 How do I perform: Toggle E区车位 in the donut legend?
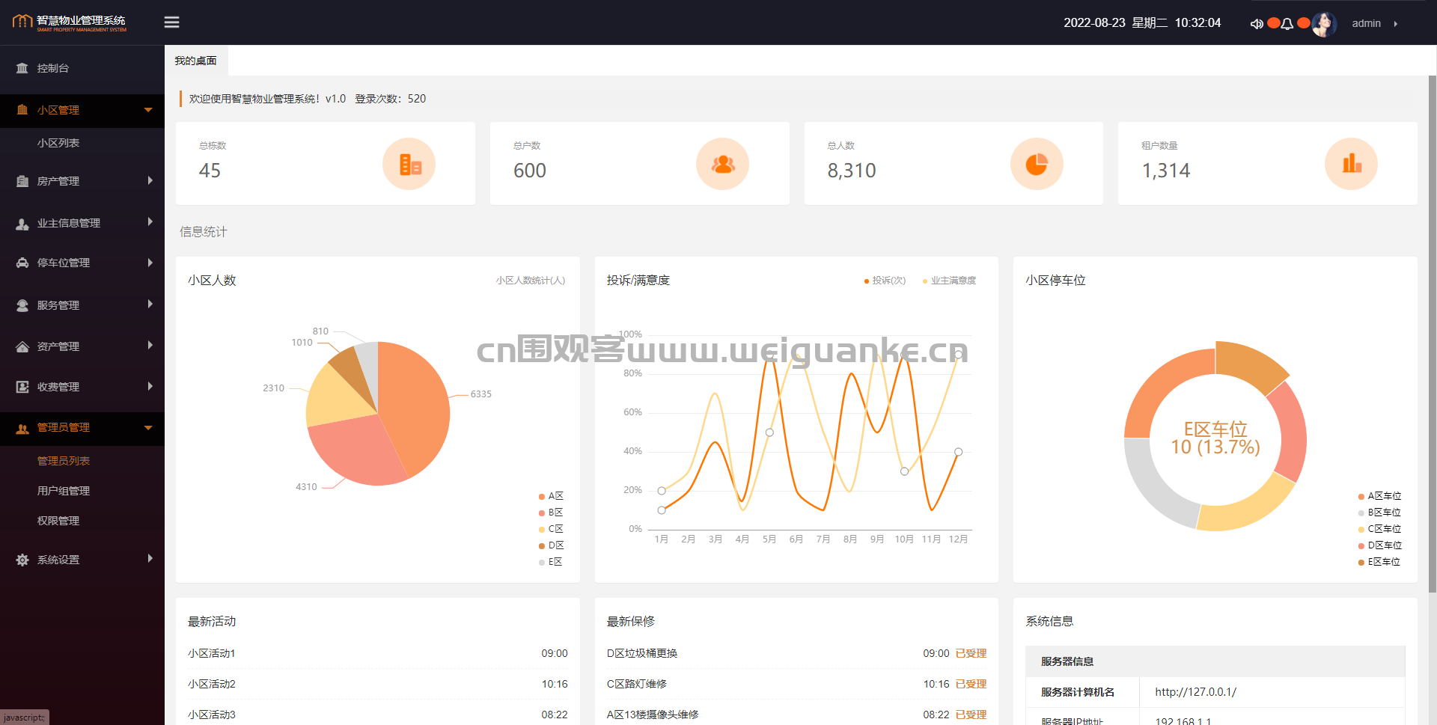click(1379, 562)
